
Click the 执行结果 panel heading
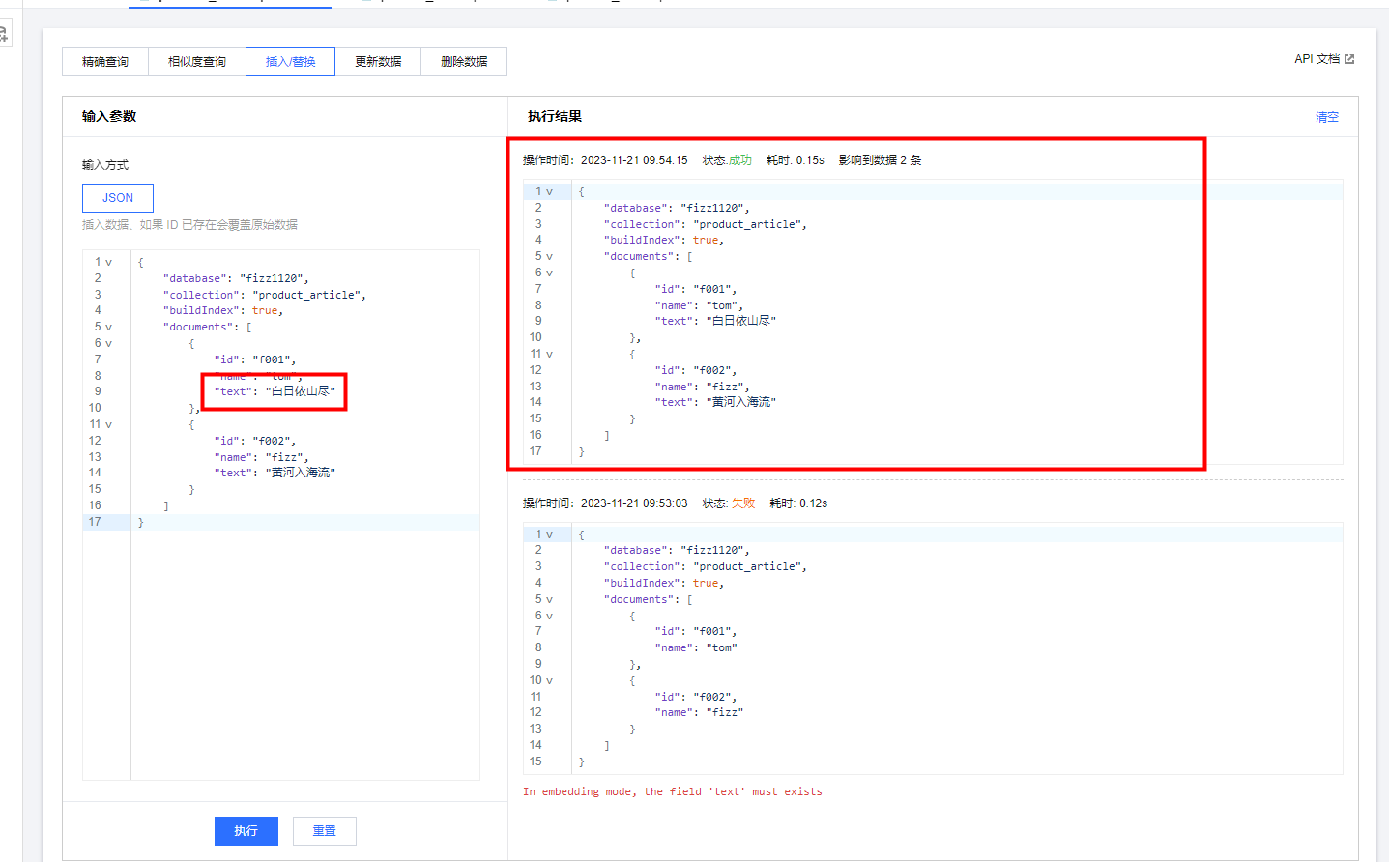pos(555,116)
